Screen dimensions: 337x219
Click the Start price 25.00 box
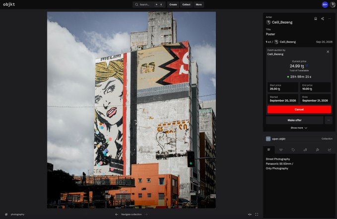283,87
